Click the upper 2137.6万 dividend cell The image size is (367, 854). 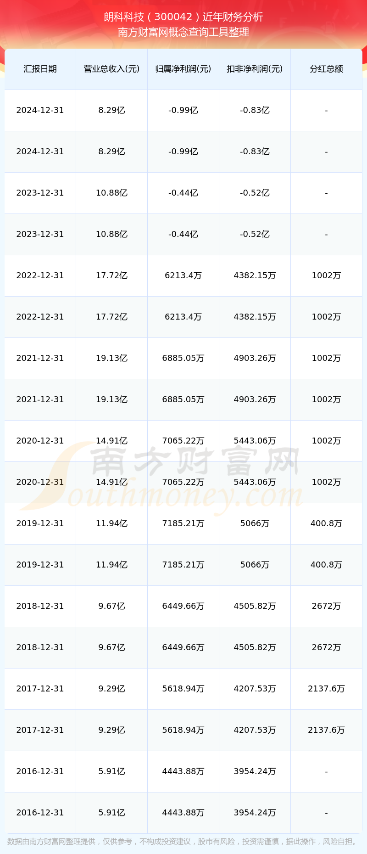(x=326, y=689)
